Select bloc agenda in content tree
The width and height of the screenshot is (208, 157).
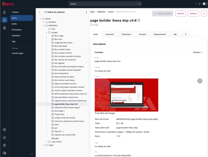pyautogui.click(x=59, y=63)
